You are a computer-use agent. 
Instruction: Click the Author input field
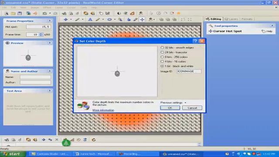(35, 82)
